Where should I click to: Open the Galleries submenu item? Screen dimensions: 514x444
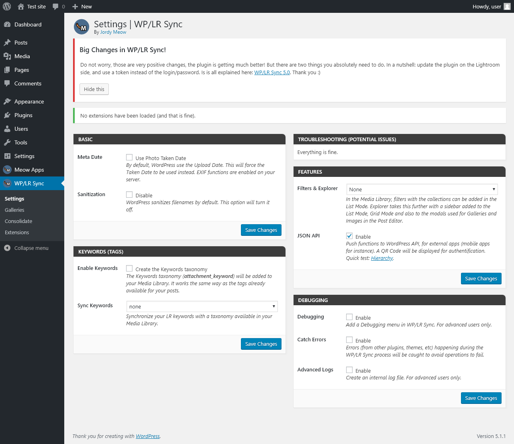tap(14, 210)
